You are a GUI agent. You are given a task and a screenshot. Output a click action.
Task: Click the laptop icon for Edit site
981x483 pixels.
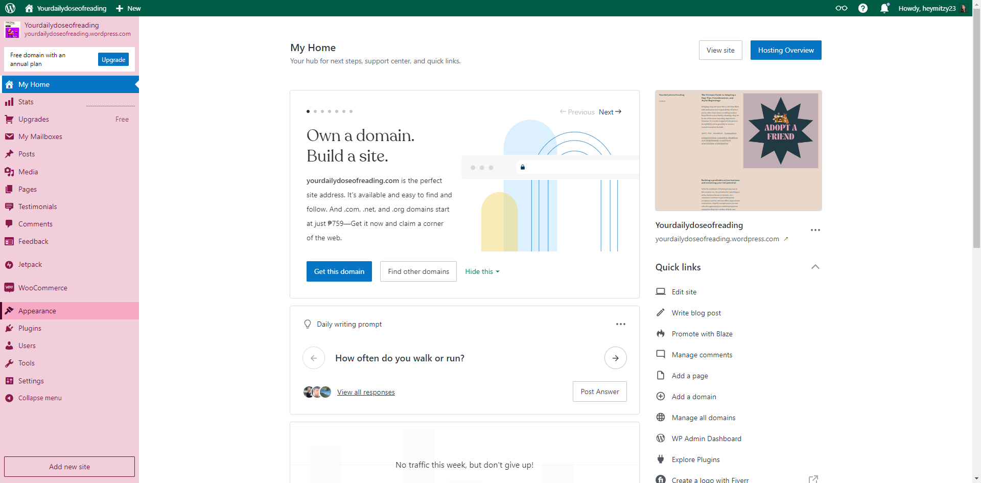661,292
